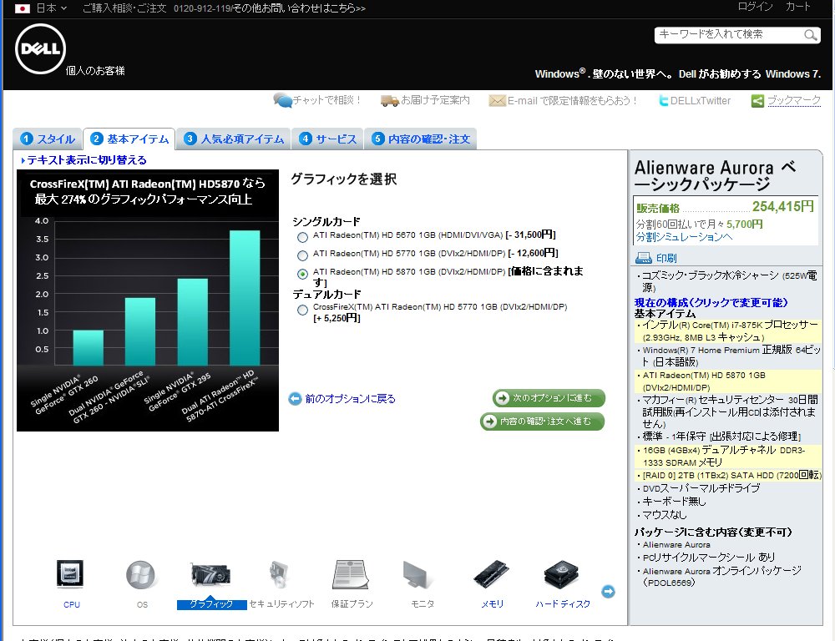Click the CrossFireX performance chart image
The height and width of the screenshot is (641, 835).
148,300
